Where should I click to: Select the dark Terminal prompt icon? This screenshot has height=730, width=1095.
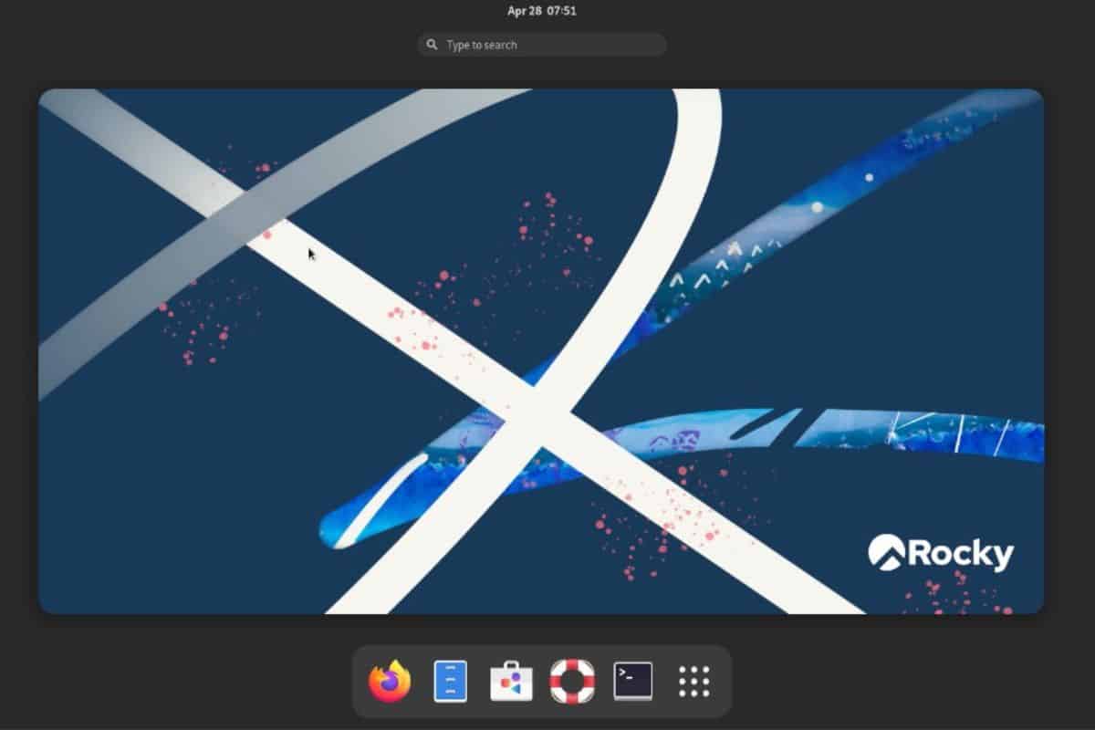pyautogui.click(x=632, y=679)
